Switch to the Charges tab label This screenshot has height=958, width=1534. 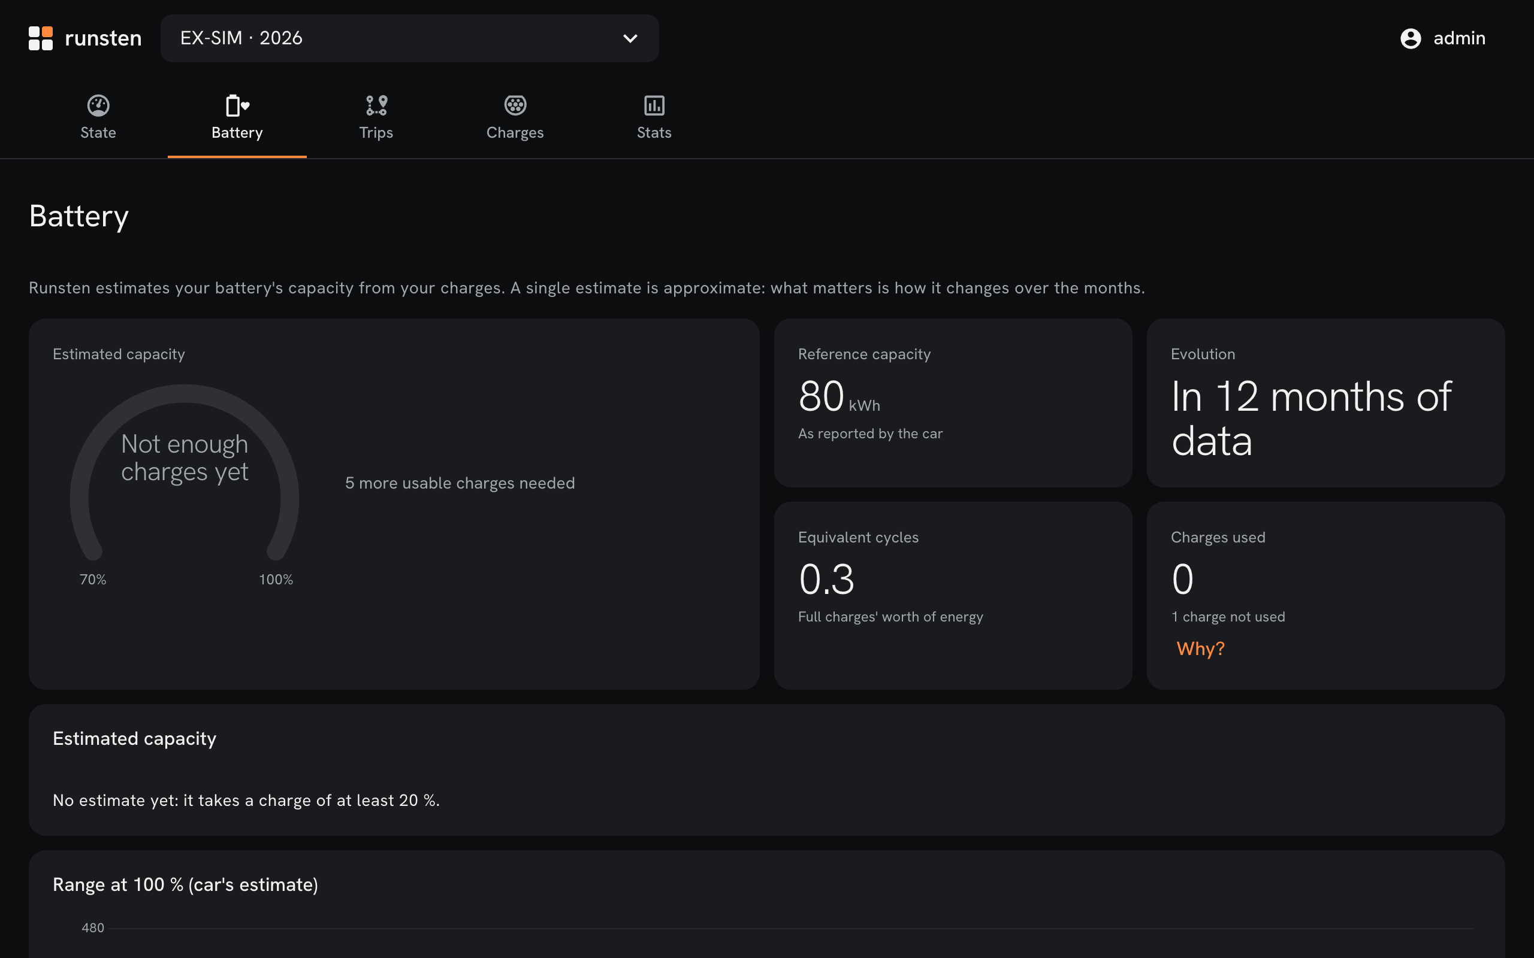click(515, 132)
